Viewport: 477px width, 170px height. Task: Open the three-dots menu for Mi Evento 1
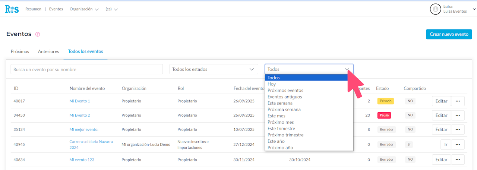458,101
